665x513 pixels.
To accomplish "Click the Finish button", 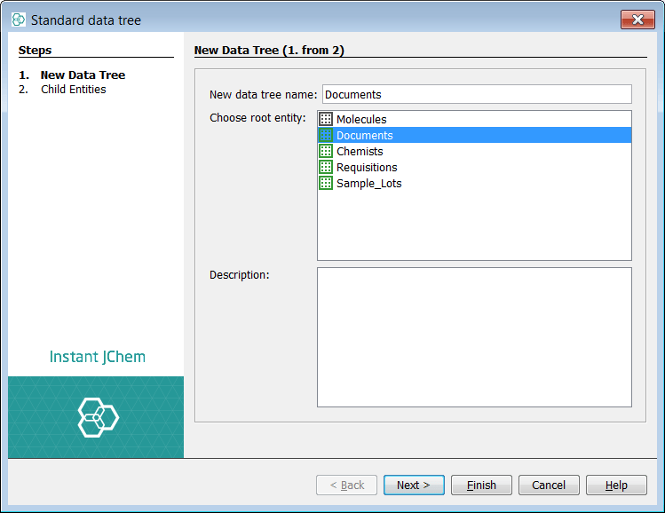I will pos(481,485).
